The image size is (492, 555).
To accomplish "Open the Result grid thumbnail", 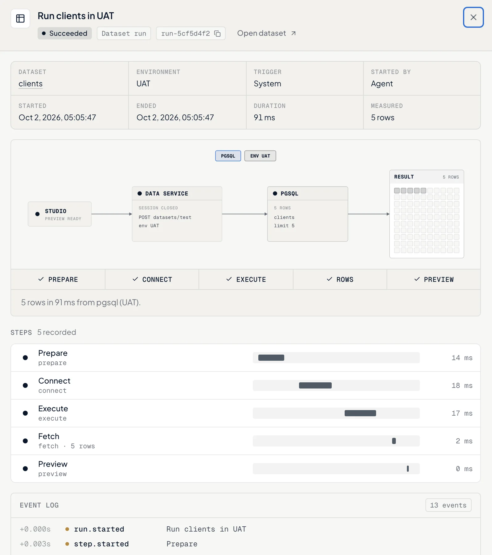I will pyautogui.click(x=427, y=214).
